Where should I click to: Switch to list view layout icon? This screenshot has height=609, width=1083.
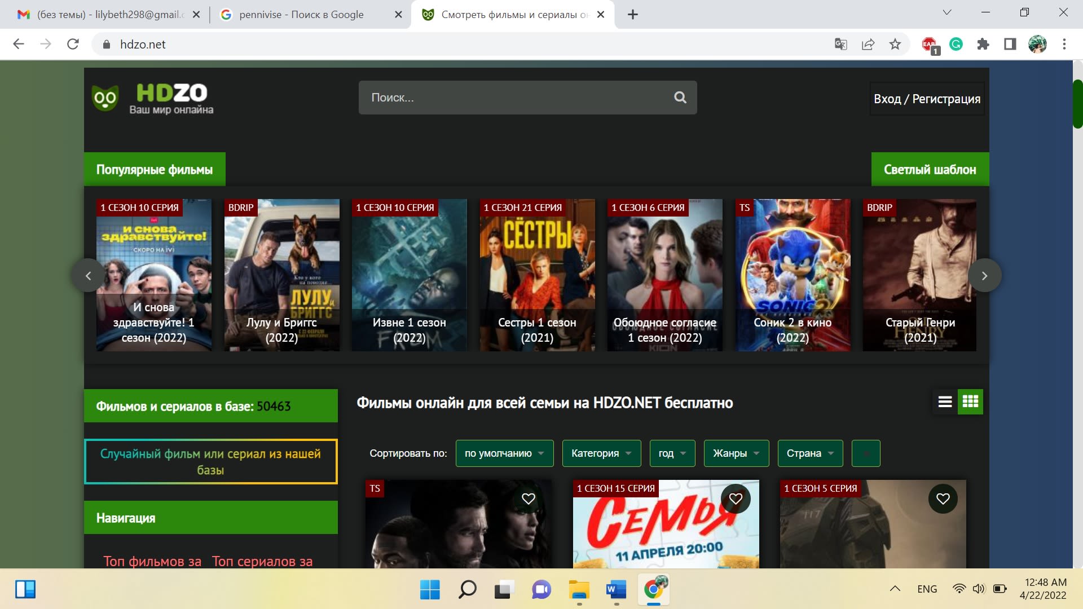pyautogui.click(x=945, y=402)
